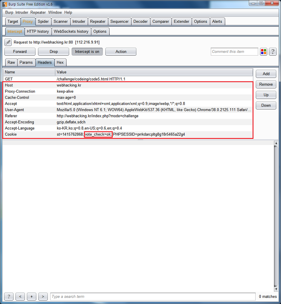The image size is (281, 304).
Task: Switch to the Sequencer tab
Action: point(119,22)
